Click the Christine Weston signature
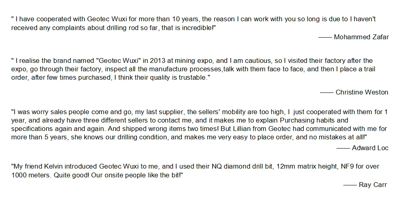405x199 pixels. 362,92
